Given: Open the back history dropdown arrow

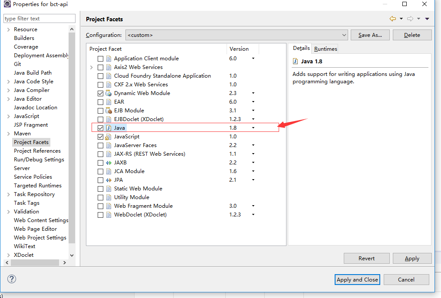Looking at the screenshot, I should pyautogui.click(x=401, y=19).
